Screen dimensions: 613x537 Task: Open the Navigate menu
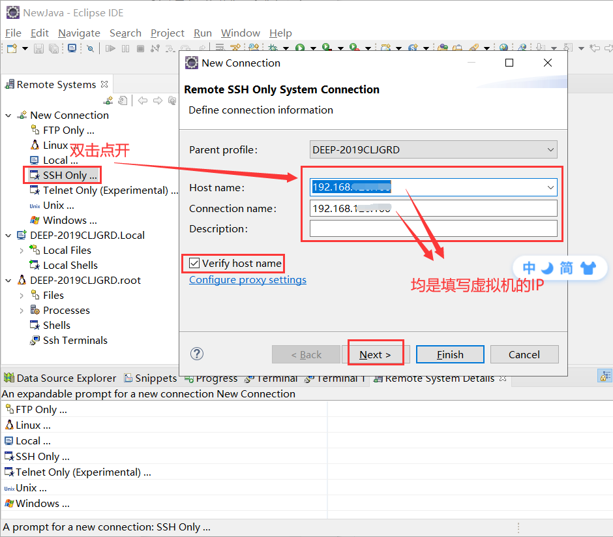pos(79,33)
